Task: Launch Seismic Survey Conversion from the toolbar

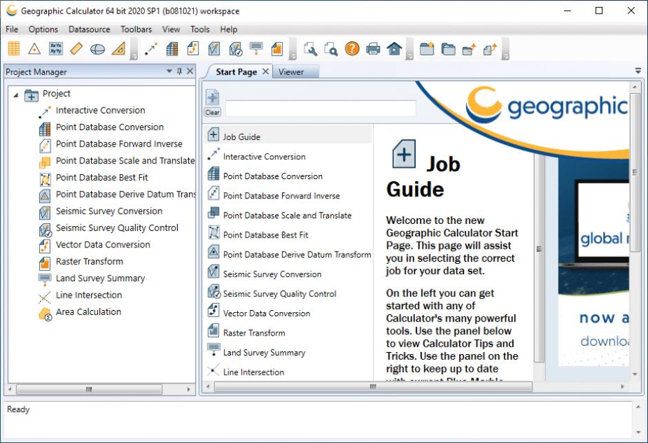Action: [214, 49]
